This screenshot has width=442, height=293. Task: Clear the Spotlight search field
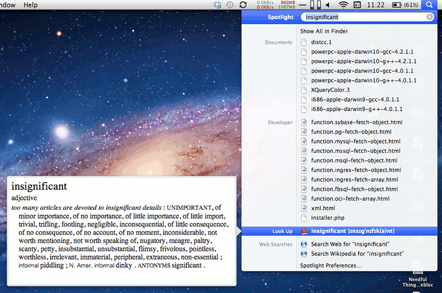(x=429, y=18)
